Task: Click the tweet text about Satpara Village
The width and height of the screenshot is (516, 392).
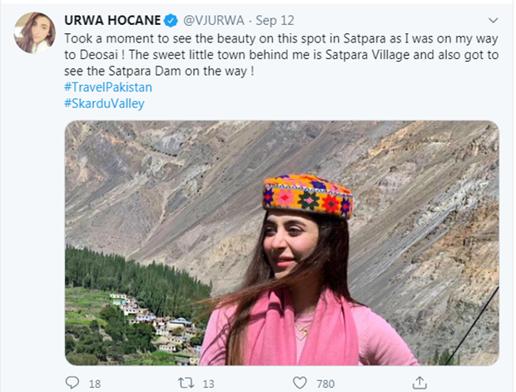Action: (x=281, y=55)
